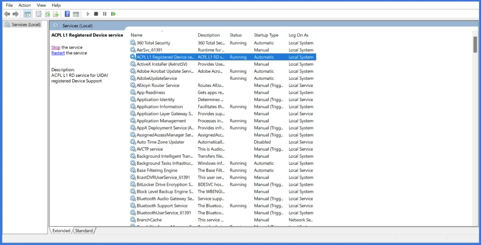Open the File menu

click(9, 5)
